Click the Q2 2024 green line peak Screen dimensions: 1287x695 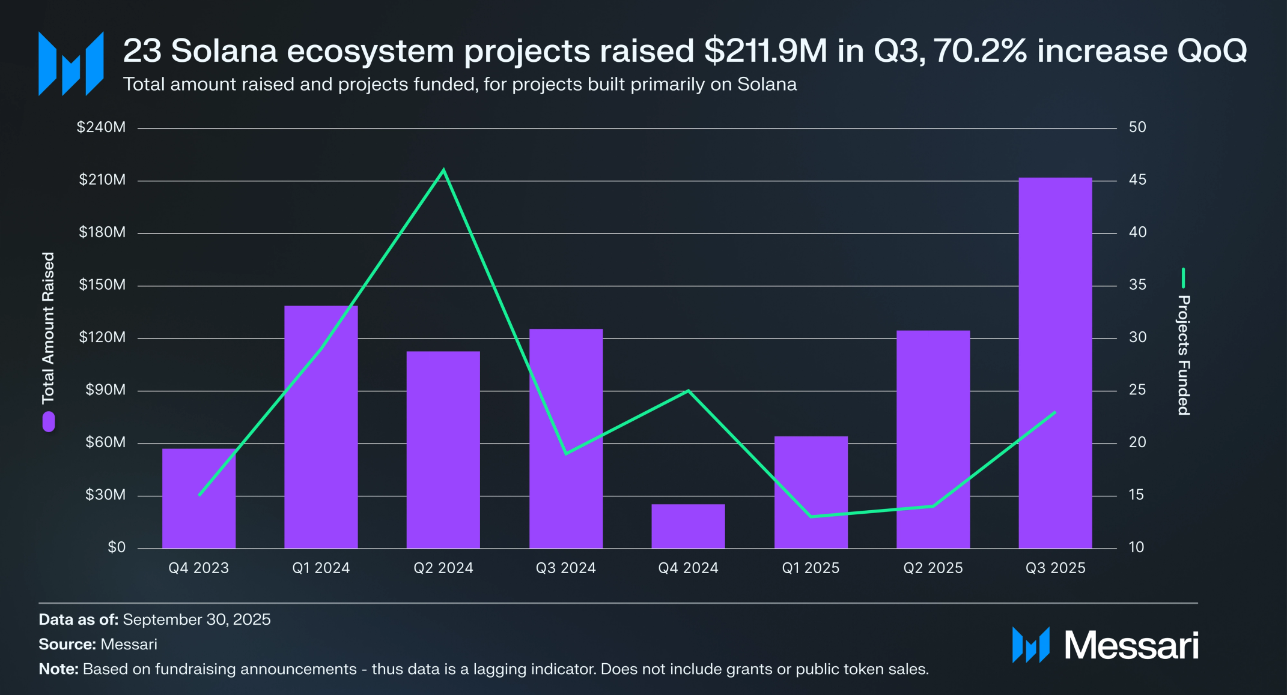tap(443, 170)
